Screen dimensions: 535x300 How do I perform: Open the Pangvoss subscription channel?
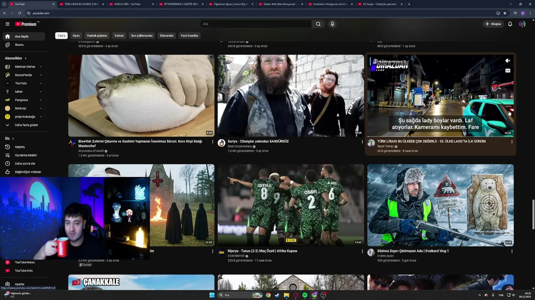point(24,100)
